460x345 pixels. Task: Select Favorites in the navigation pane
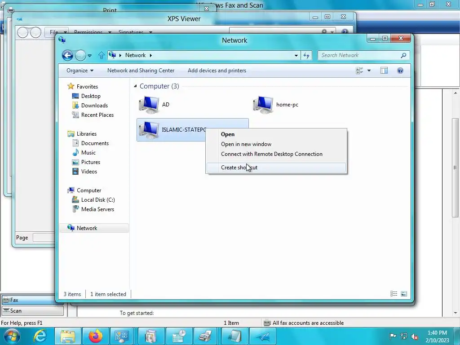(87, 87)
